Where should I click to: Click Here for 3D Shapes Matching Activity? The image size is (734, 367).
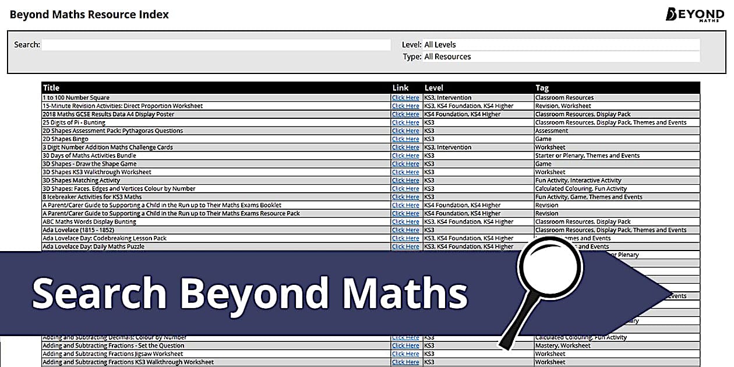tap(405, 180)
